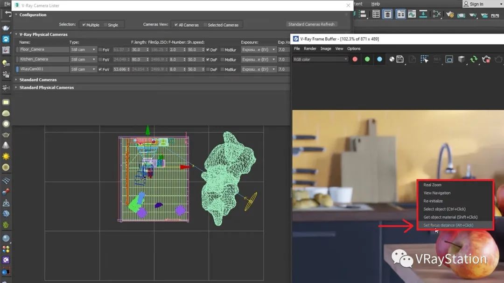Click the render region rectangle icon

(x=449, y=59)
